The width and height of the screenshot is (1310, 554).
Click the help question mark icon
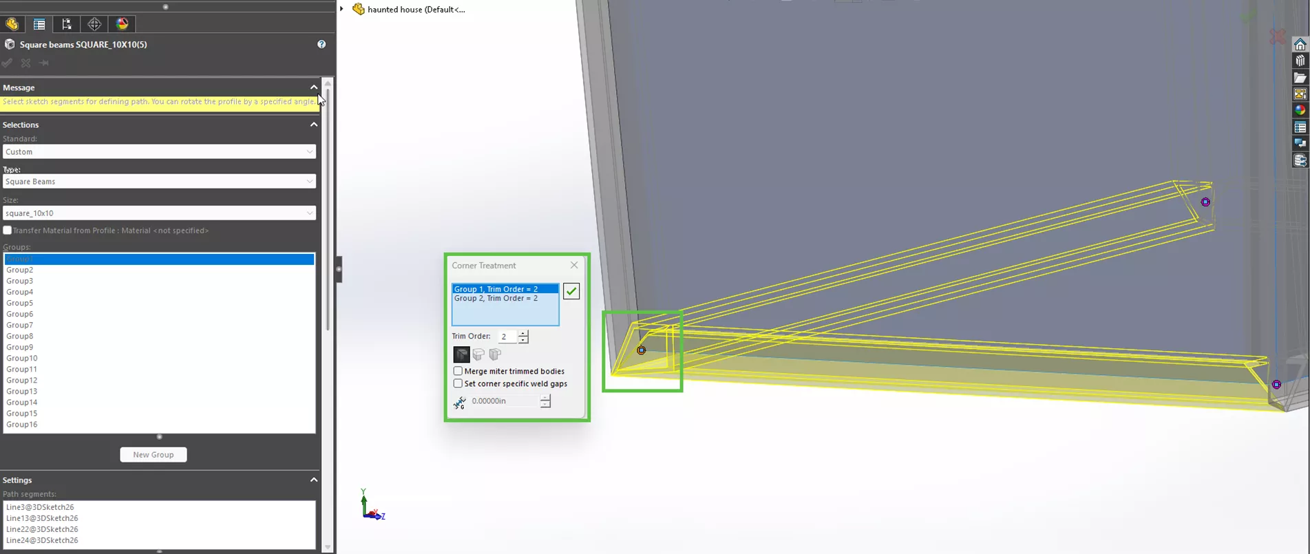321,44
